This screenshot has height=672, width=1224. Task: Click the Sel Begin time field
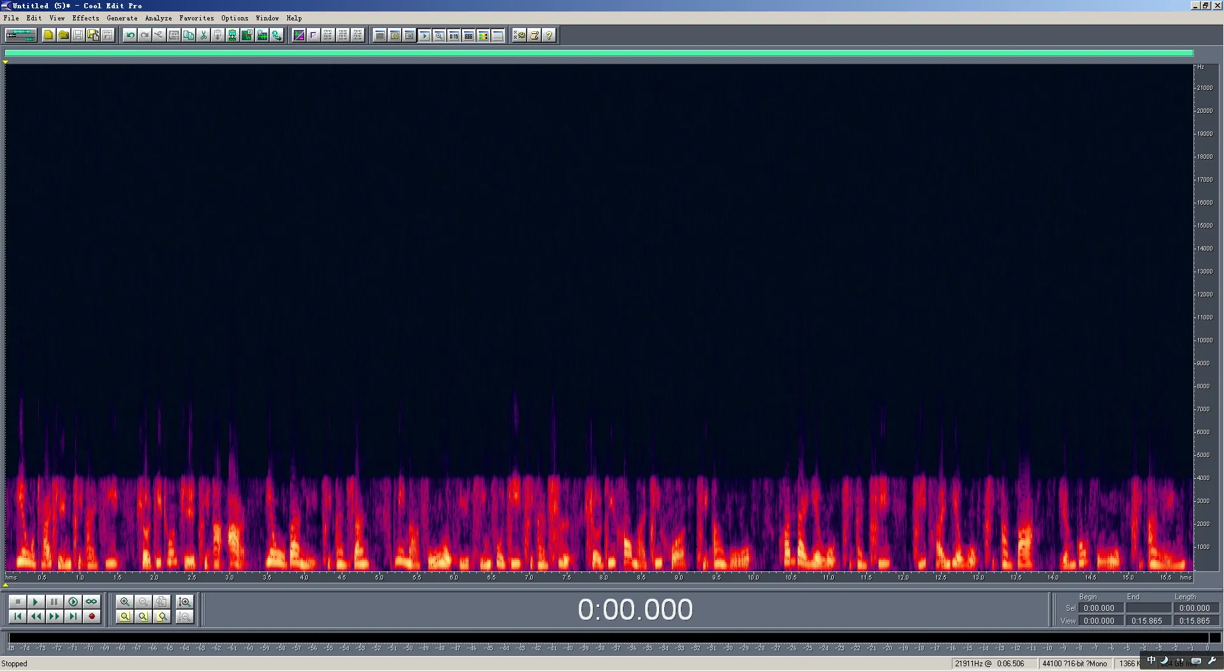coord(1101,608)
